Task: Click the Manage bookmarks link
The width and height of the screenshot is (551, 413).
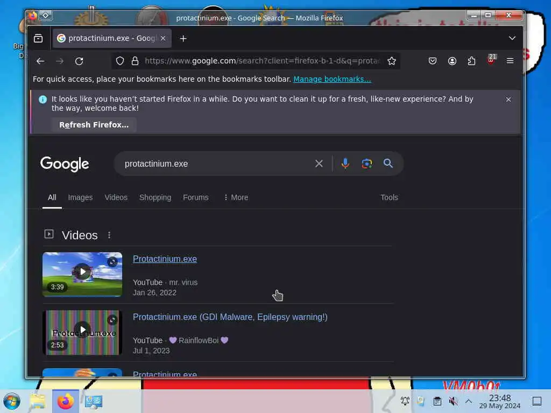Action: [332, 79]
